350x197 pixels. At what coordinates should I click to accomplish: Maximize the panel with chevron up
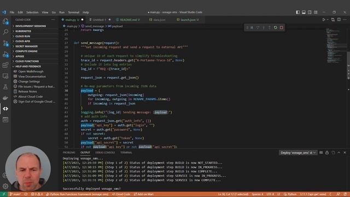click(x=339, y=153)
